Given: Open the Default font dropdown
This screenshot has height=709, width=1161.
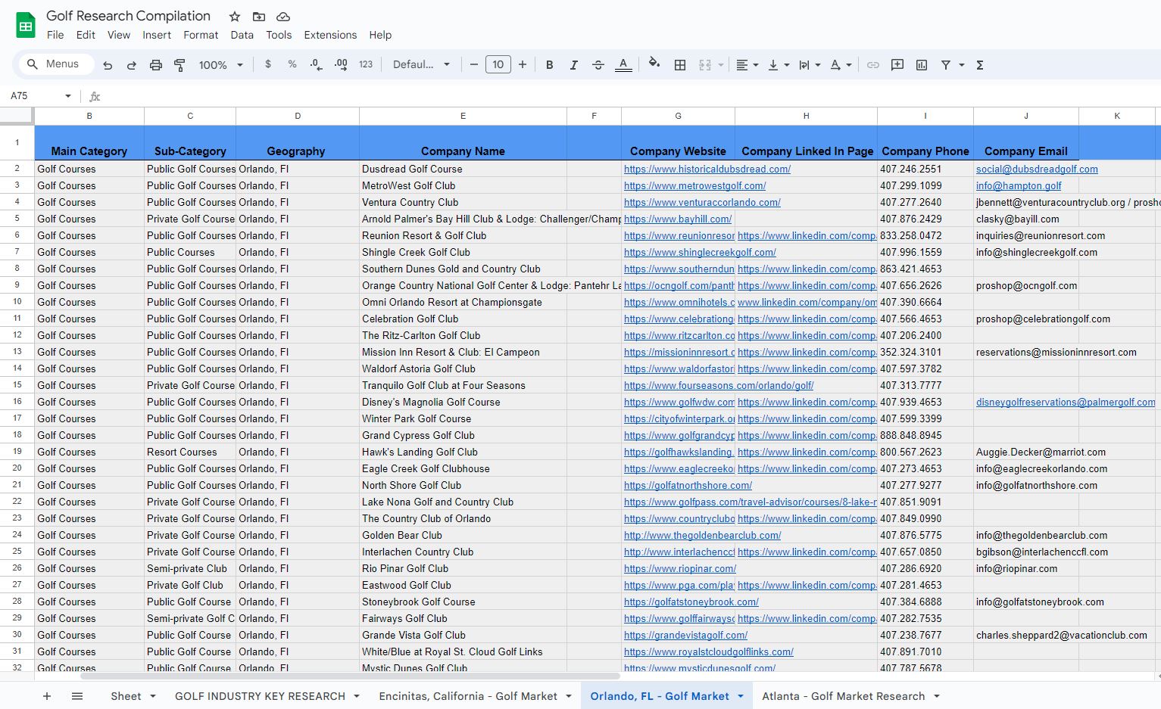Looking at the screenshot, I should tap(421, 65).
